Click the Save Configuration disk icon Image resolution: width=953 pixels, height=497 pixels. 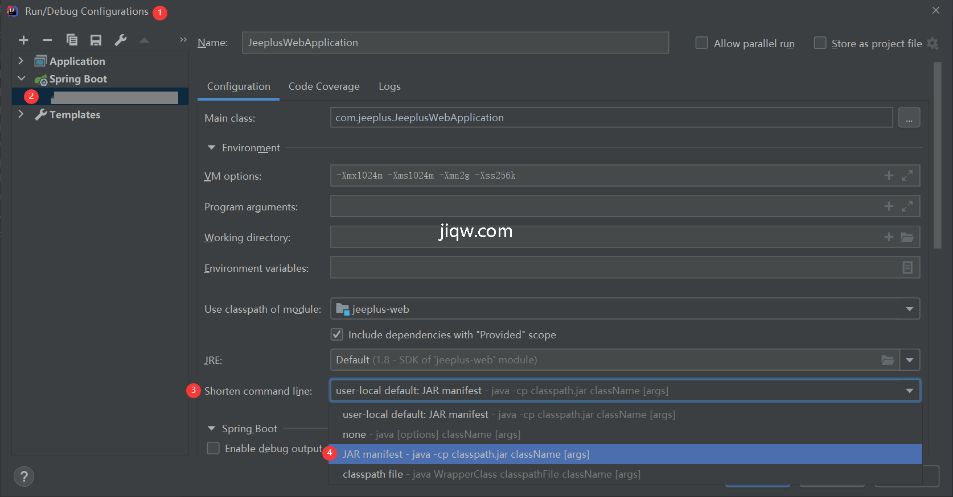point(96,40)
